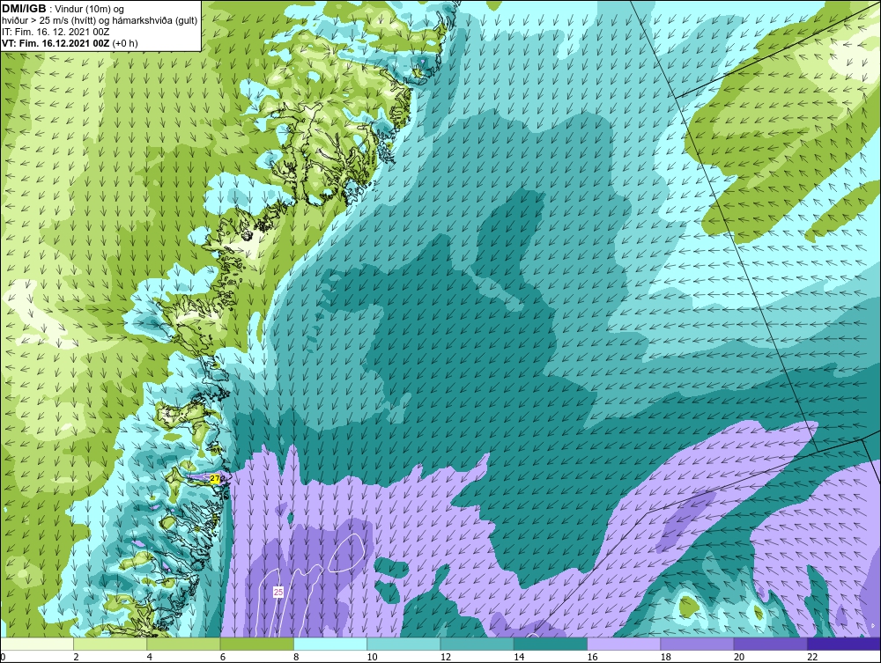The image size is (881, 663).
Task: Click the DMI/IGB title text
Action: tap(24, 9)
